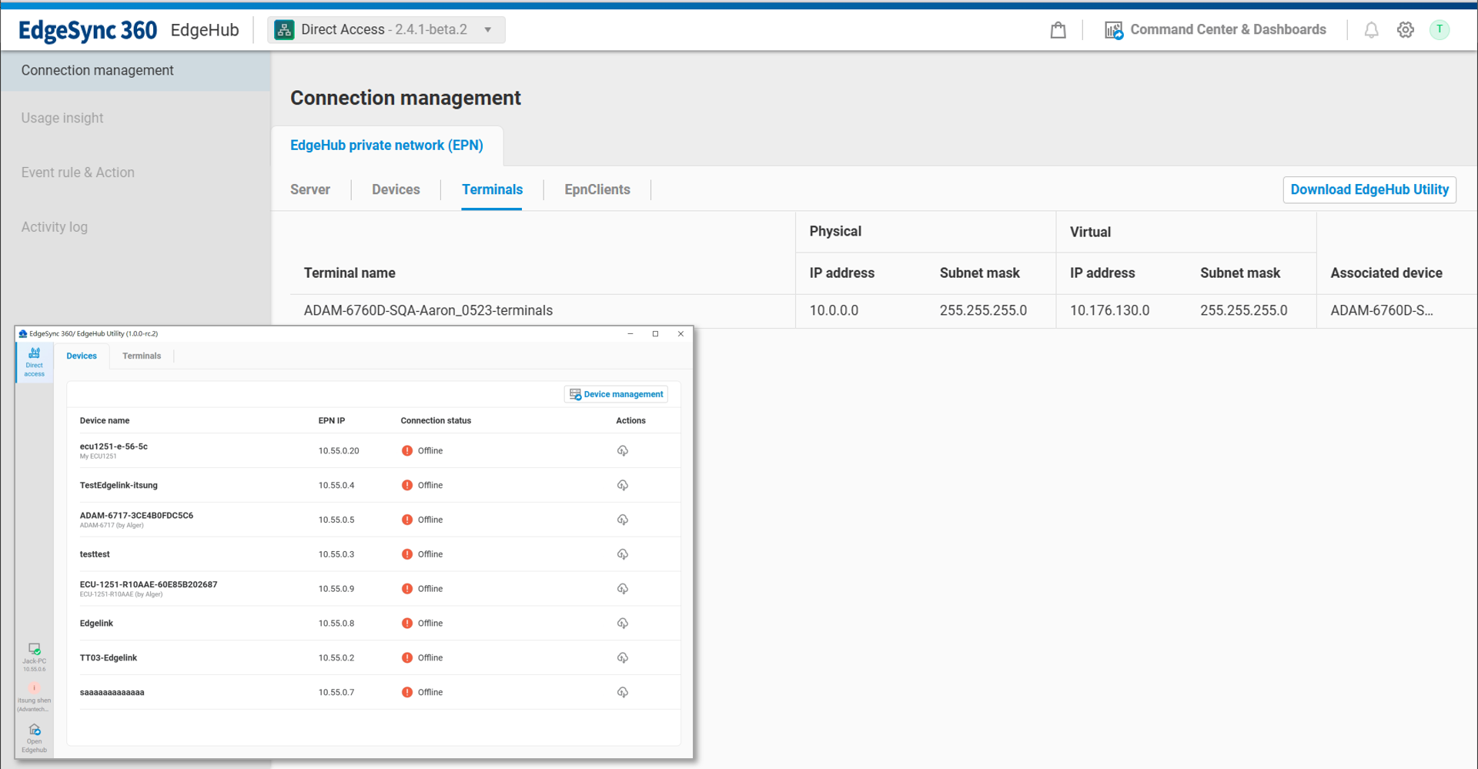Select Direct access in the utility sidebar
Image resolution: width=1478 pixels, height=769 pixels.
(x=35, y=362)
